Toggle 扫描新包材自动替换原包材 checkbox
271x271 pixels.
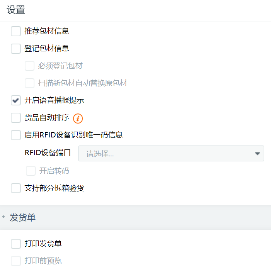[29, 83]
